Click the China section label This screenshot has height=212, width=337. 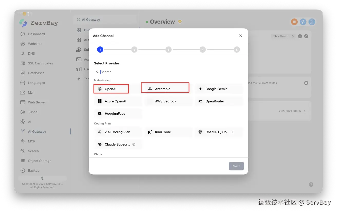(x=98, y=154)
